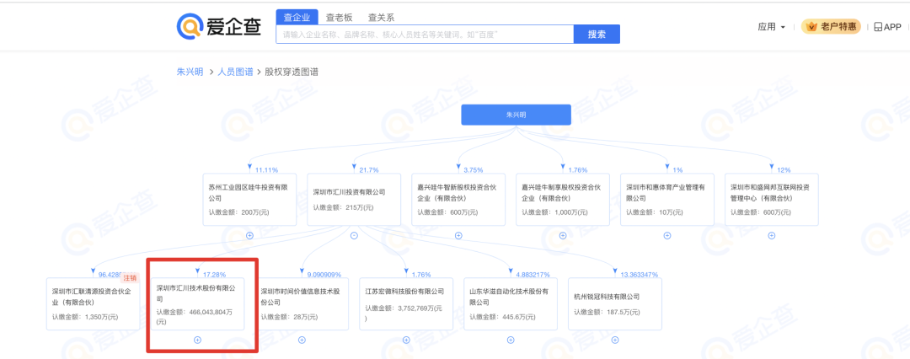Click the 13.363347% share percentage label
The height and width of the screenshot is (359, 910).
click(640, 274)
